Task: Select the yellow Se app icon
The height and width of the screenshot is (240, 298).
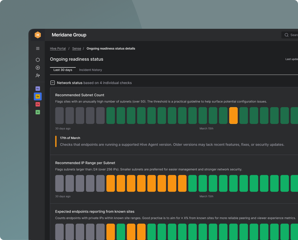Action: click(x=37, y=96)
